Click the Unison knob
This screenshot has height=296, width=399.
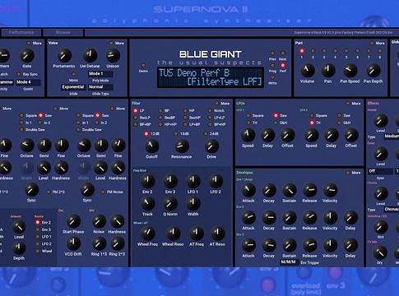pyautogui.click(x=113, y=56)
